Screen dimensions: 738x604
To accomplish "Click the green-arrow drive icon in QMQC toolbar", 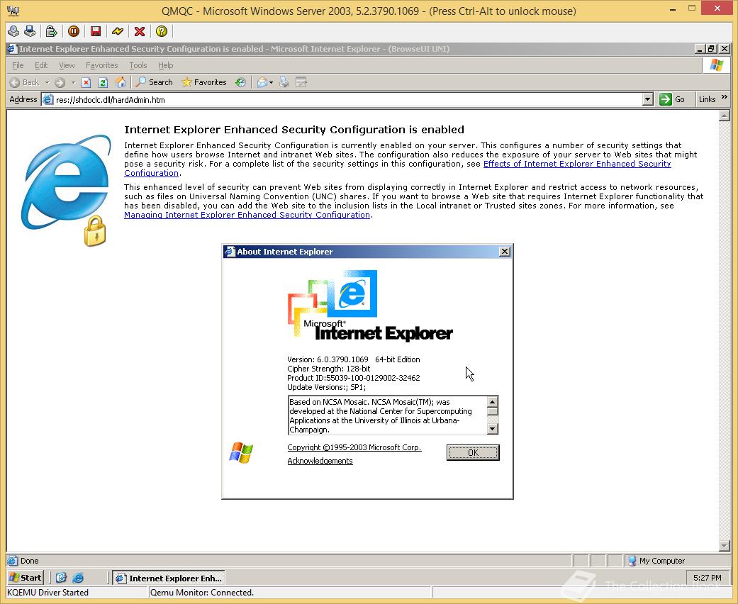I will click(x=51, y=31).
